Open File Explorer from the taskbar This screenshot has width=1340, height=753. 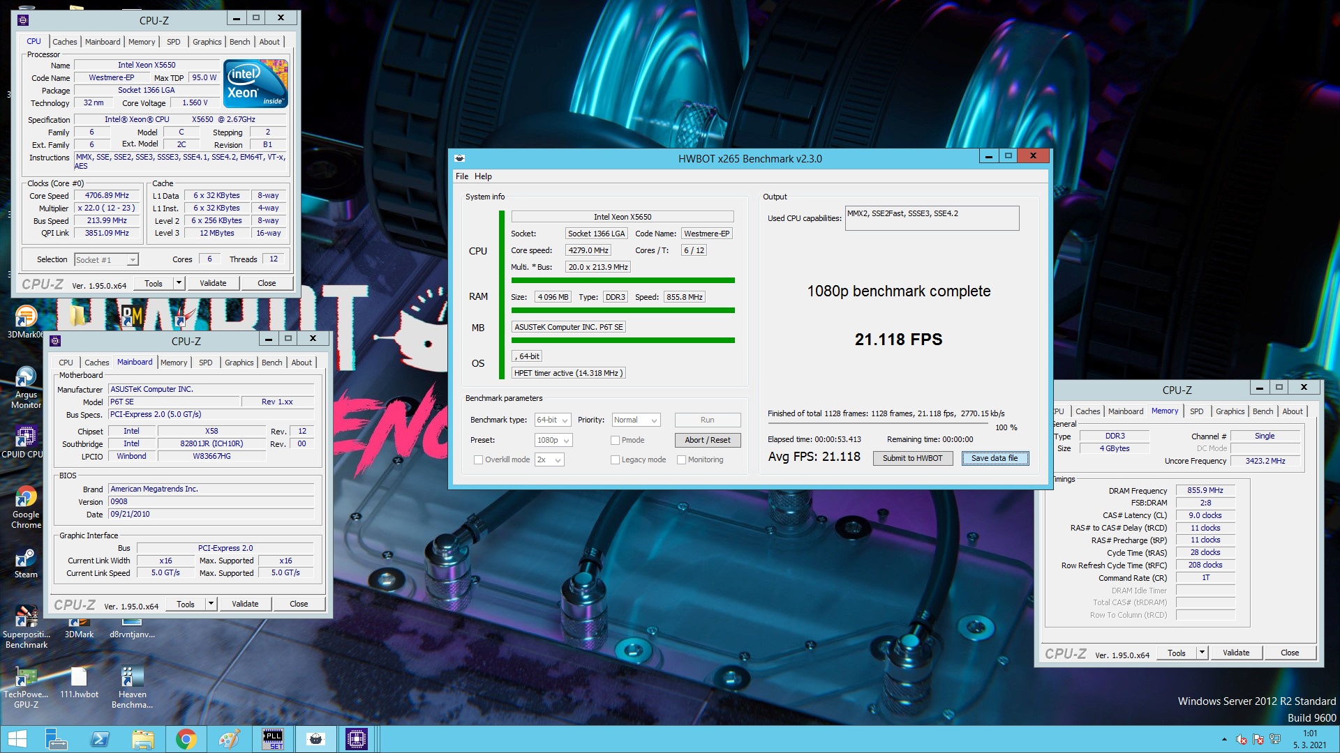point(142,739)
